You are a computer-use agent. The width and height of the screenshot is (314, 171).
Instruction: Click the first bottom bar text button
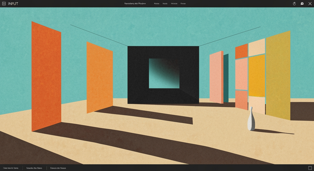pos(11,168)
